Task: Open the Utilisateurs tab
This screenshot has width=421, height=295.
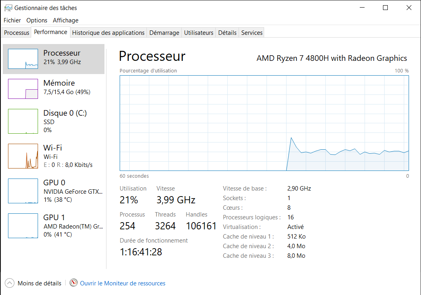Action: click(198, 33)
